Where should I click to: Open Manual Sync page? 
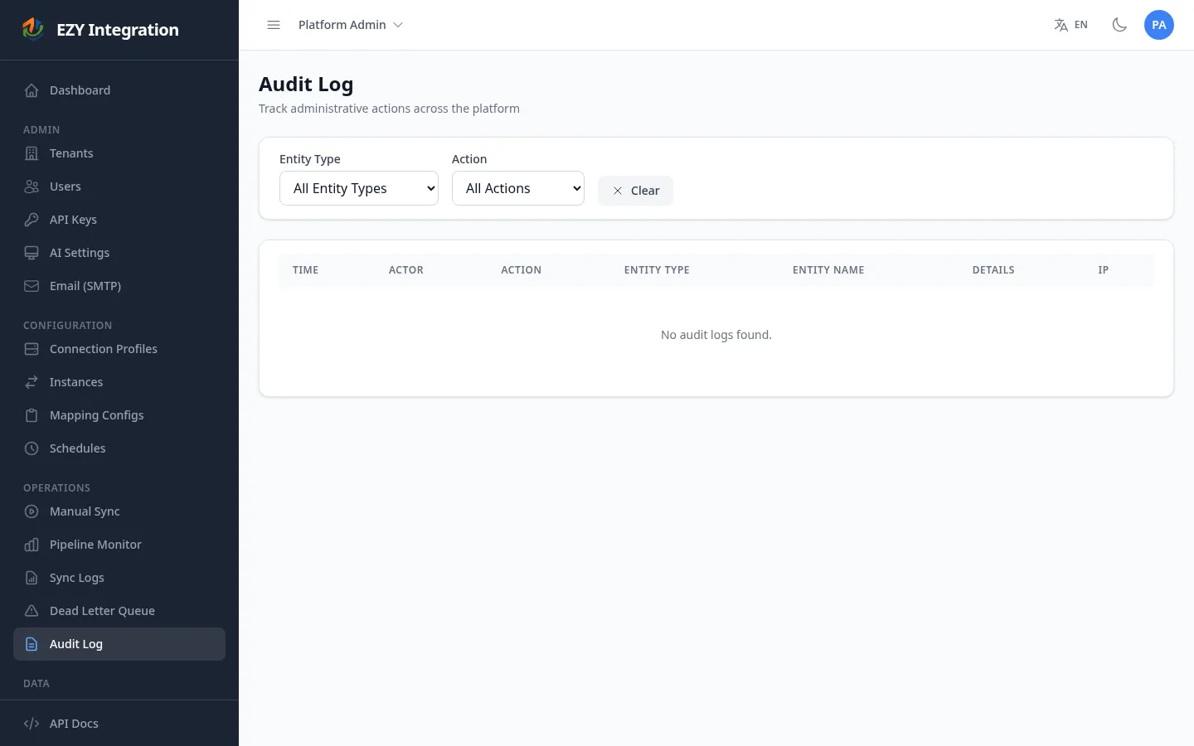(x=119, y=511)
